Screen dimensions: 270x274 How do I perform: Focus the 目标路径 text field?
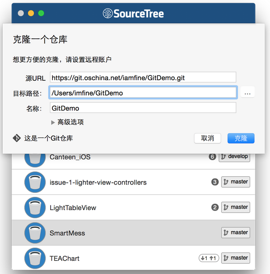[x=143, y=93]
